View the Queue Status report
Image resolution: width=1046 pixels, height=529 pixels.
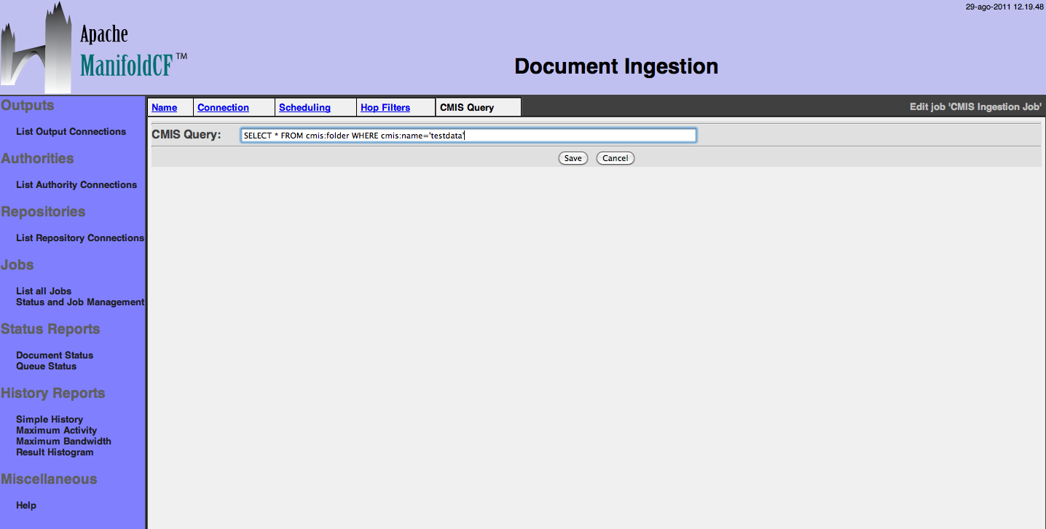point(46,367)
